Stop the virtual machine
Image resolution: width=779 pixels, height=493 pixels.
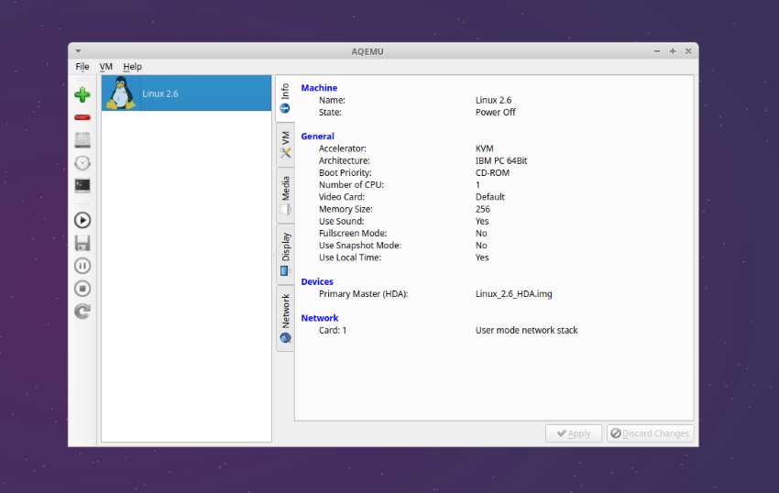tap(82, 289)
